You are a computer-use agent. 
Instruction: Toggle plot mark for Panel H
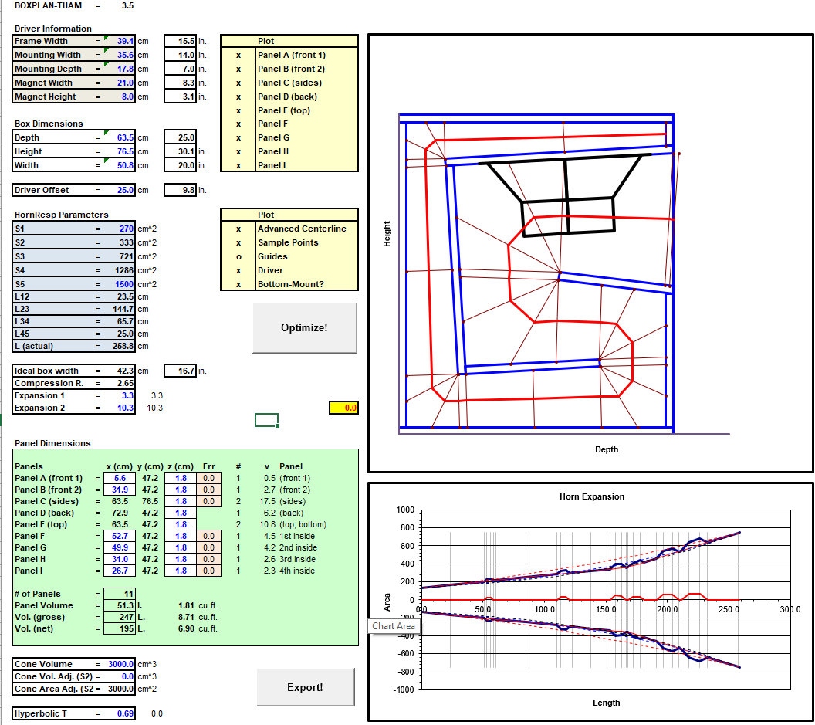point(238,152)
